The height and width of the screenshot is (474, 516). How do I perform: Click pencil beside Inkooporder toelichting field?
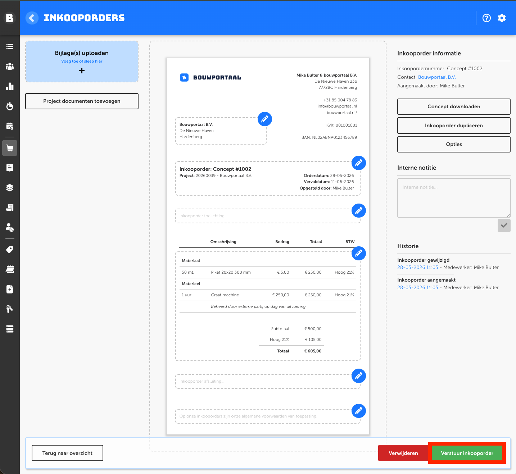(359, 211)
